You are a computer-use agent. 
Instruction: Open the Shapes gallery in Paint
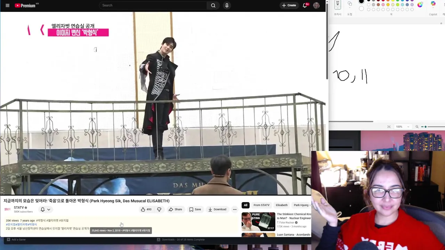point(350,4)
